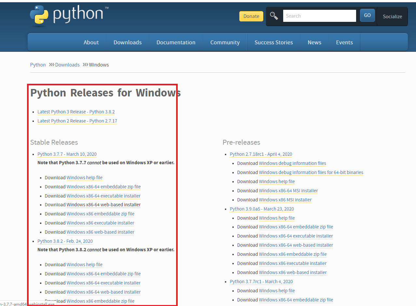Viewport: 416px width, 306px height.
Task: Click the Python logo in the header
Action: pos(69,15)
